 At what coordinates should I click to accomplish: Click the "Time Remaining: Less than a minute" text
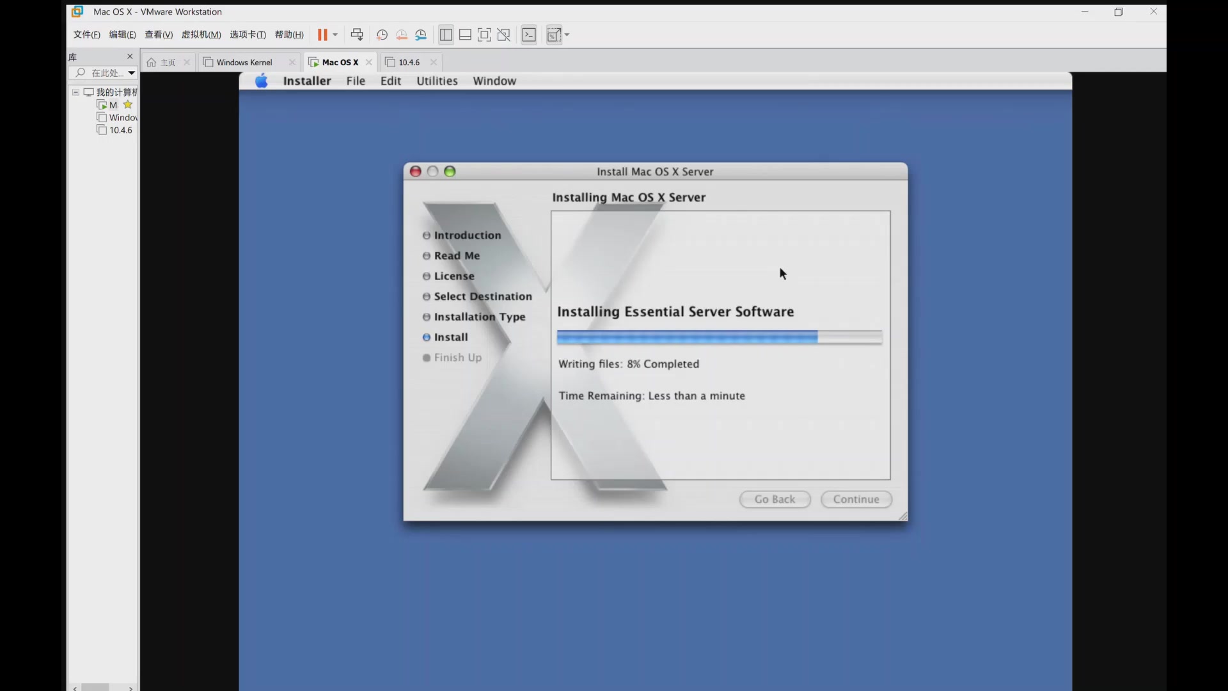[652, 396]
